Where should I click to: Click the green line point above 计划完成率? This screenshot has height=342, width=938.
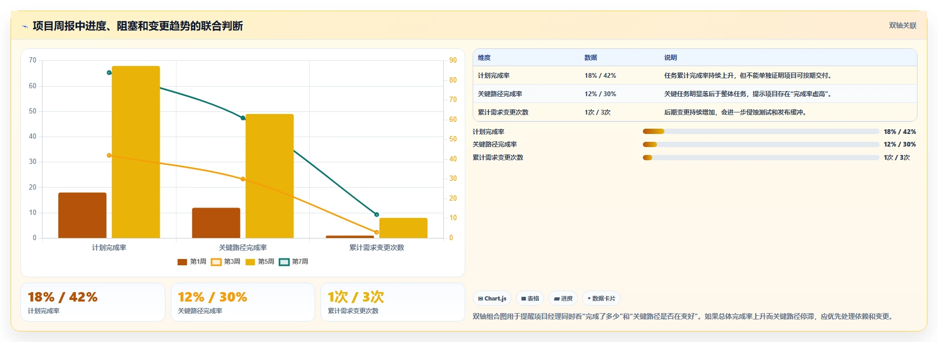109,72
